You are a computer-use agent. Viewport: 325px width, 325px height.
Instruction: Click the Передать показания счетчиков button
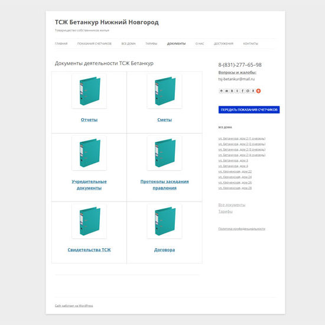click(x=249, y=110)
